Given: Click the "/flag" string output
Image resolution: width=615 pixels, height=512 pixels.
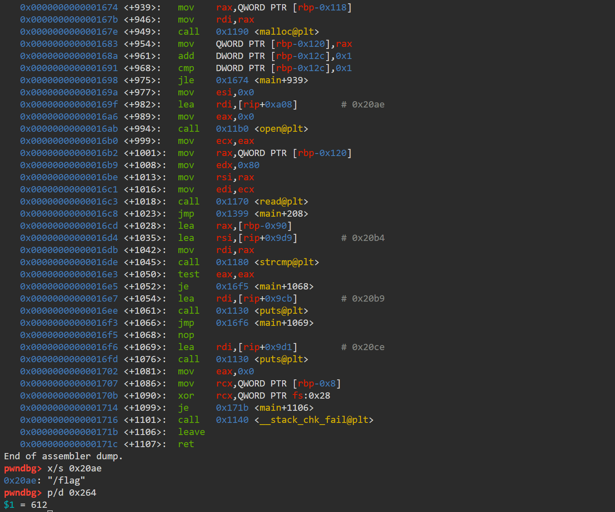Looking at the screenshot, I should click(66, 481).
